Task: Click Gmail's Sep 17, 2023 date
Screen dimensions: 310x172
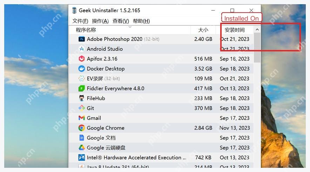Action: pos(235,118)
